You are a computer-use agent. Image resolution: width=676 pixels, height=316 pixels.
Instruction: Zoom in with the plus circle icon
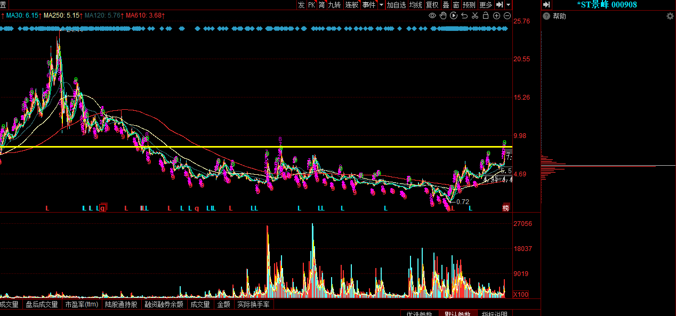(x=496, y=15)
